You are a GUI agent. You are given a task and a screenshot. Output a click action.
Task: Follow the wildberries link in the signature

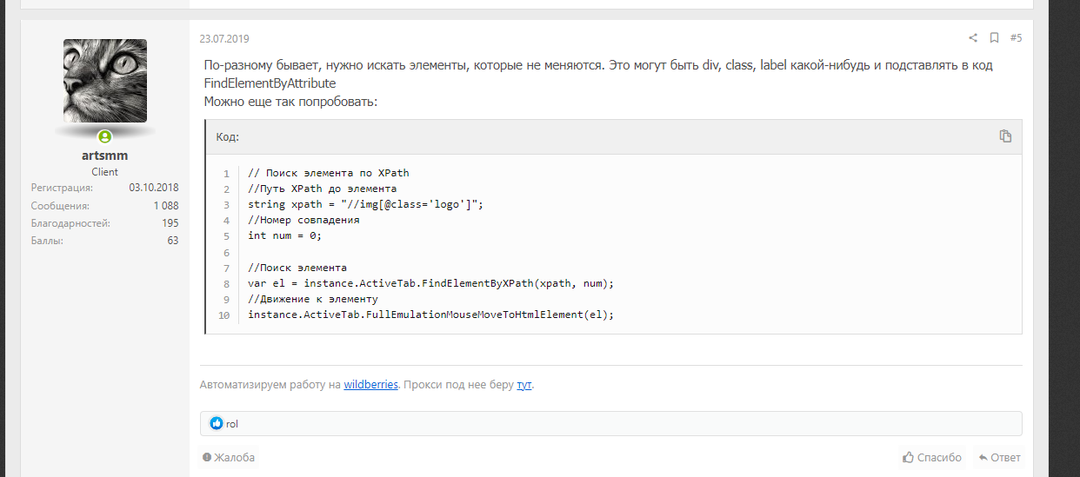(x=371, y=384)
